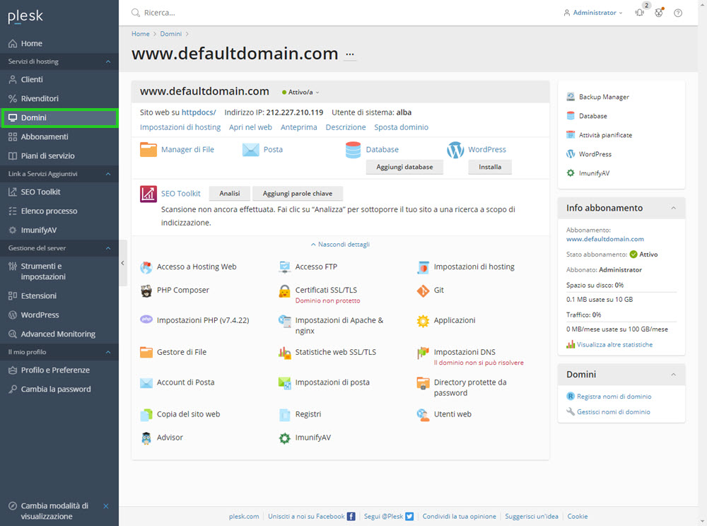Click the PHP Composer icon
Image resolution: width=707 pixels, height=526 pixels.
coord(146,291)
